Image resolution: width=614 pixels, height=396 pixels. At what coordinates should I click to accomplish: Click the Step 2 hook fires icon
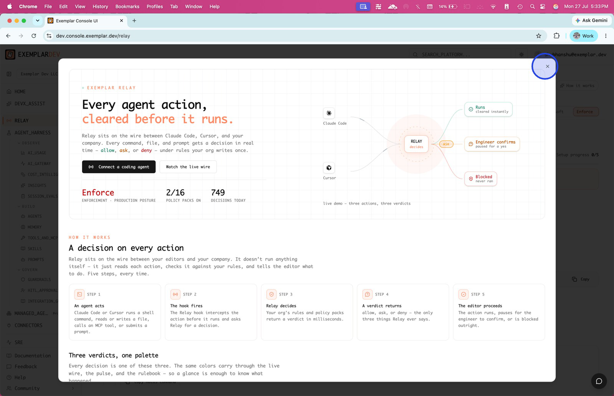175,294
